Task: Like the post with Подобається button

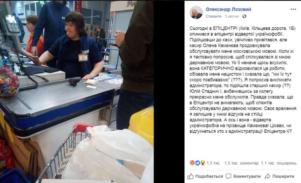Action: point(205,176)
